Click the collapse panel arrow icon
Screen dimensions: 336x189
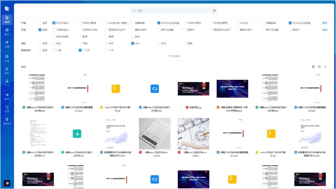click(x=325, y=67)
